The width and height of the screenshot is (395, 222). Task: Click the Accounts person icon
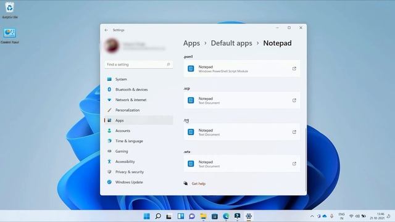[x=109, y=131]
